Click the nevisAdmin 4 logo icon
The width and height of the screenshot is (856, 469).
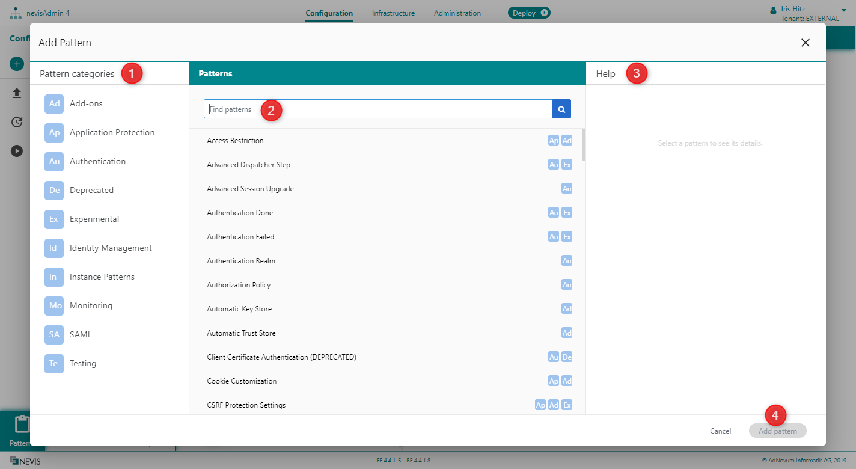click(x=16, y=13)
